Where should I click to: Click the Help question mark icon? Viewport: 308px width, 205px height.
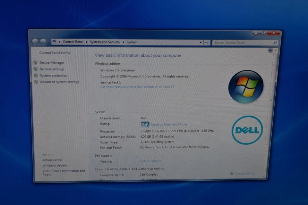[271, 50]
